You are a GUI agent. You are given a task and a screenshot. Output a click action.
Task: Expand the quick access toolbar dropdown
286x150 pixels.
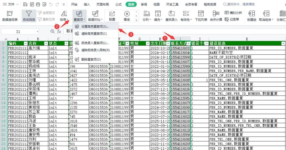pyautogui.click(x=64, y=4)
